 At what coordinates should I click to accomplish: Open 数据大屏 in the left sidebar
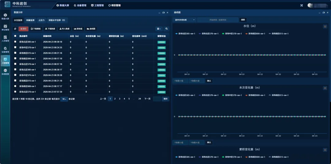coord(5,16)
